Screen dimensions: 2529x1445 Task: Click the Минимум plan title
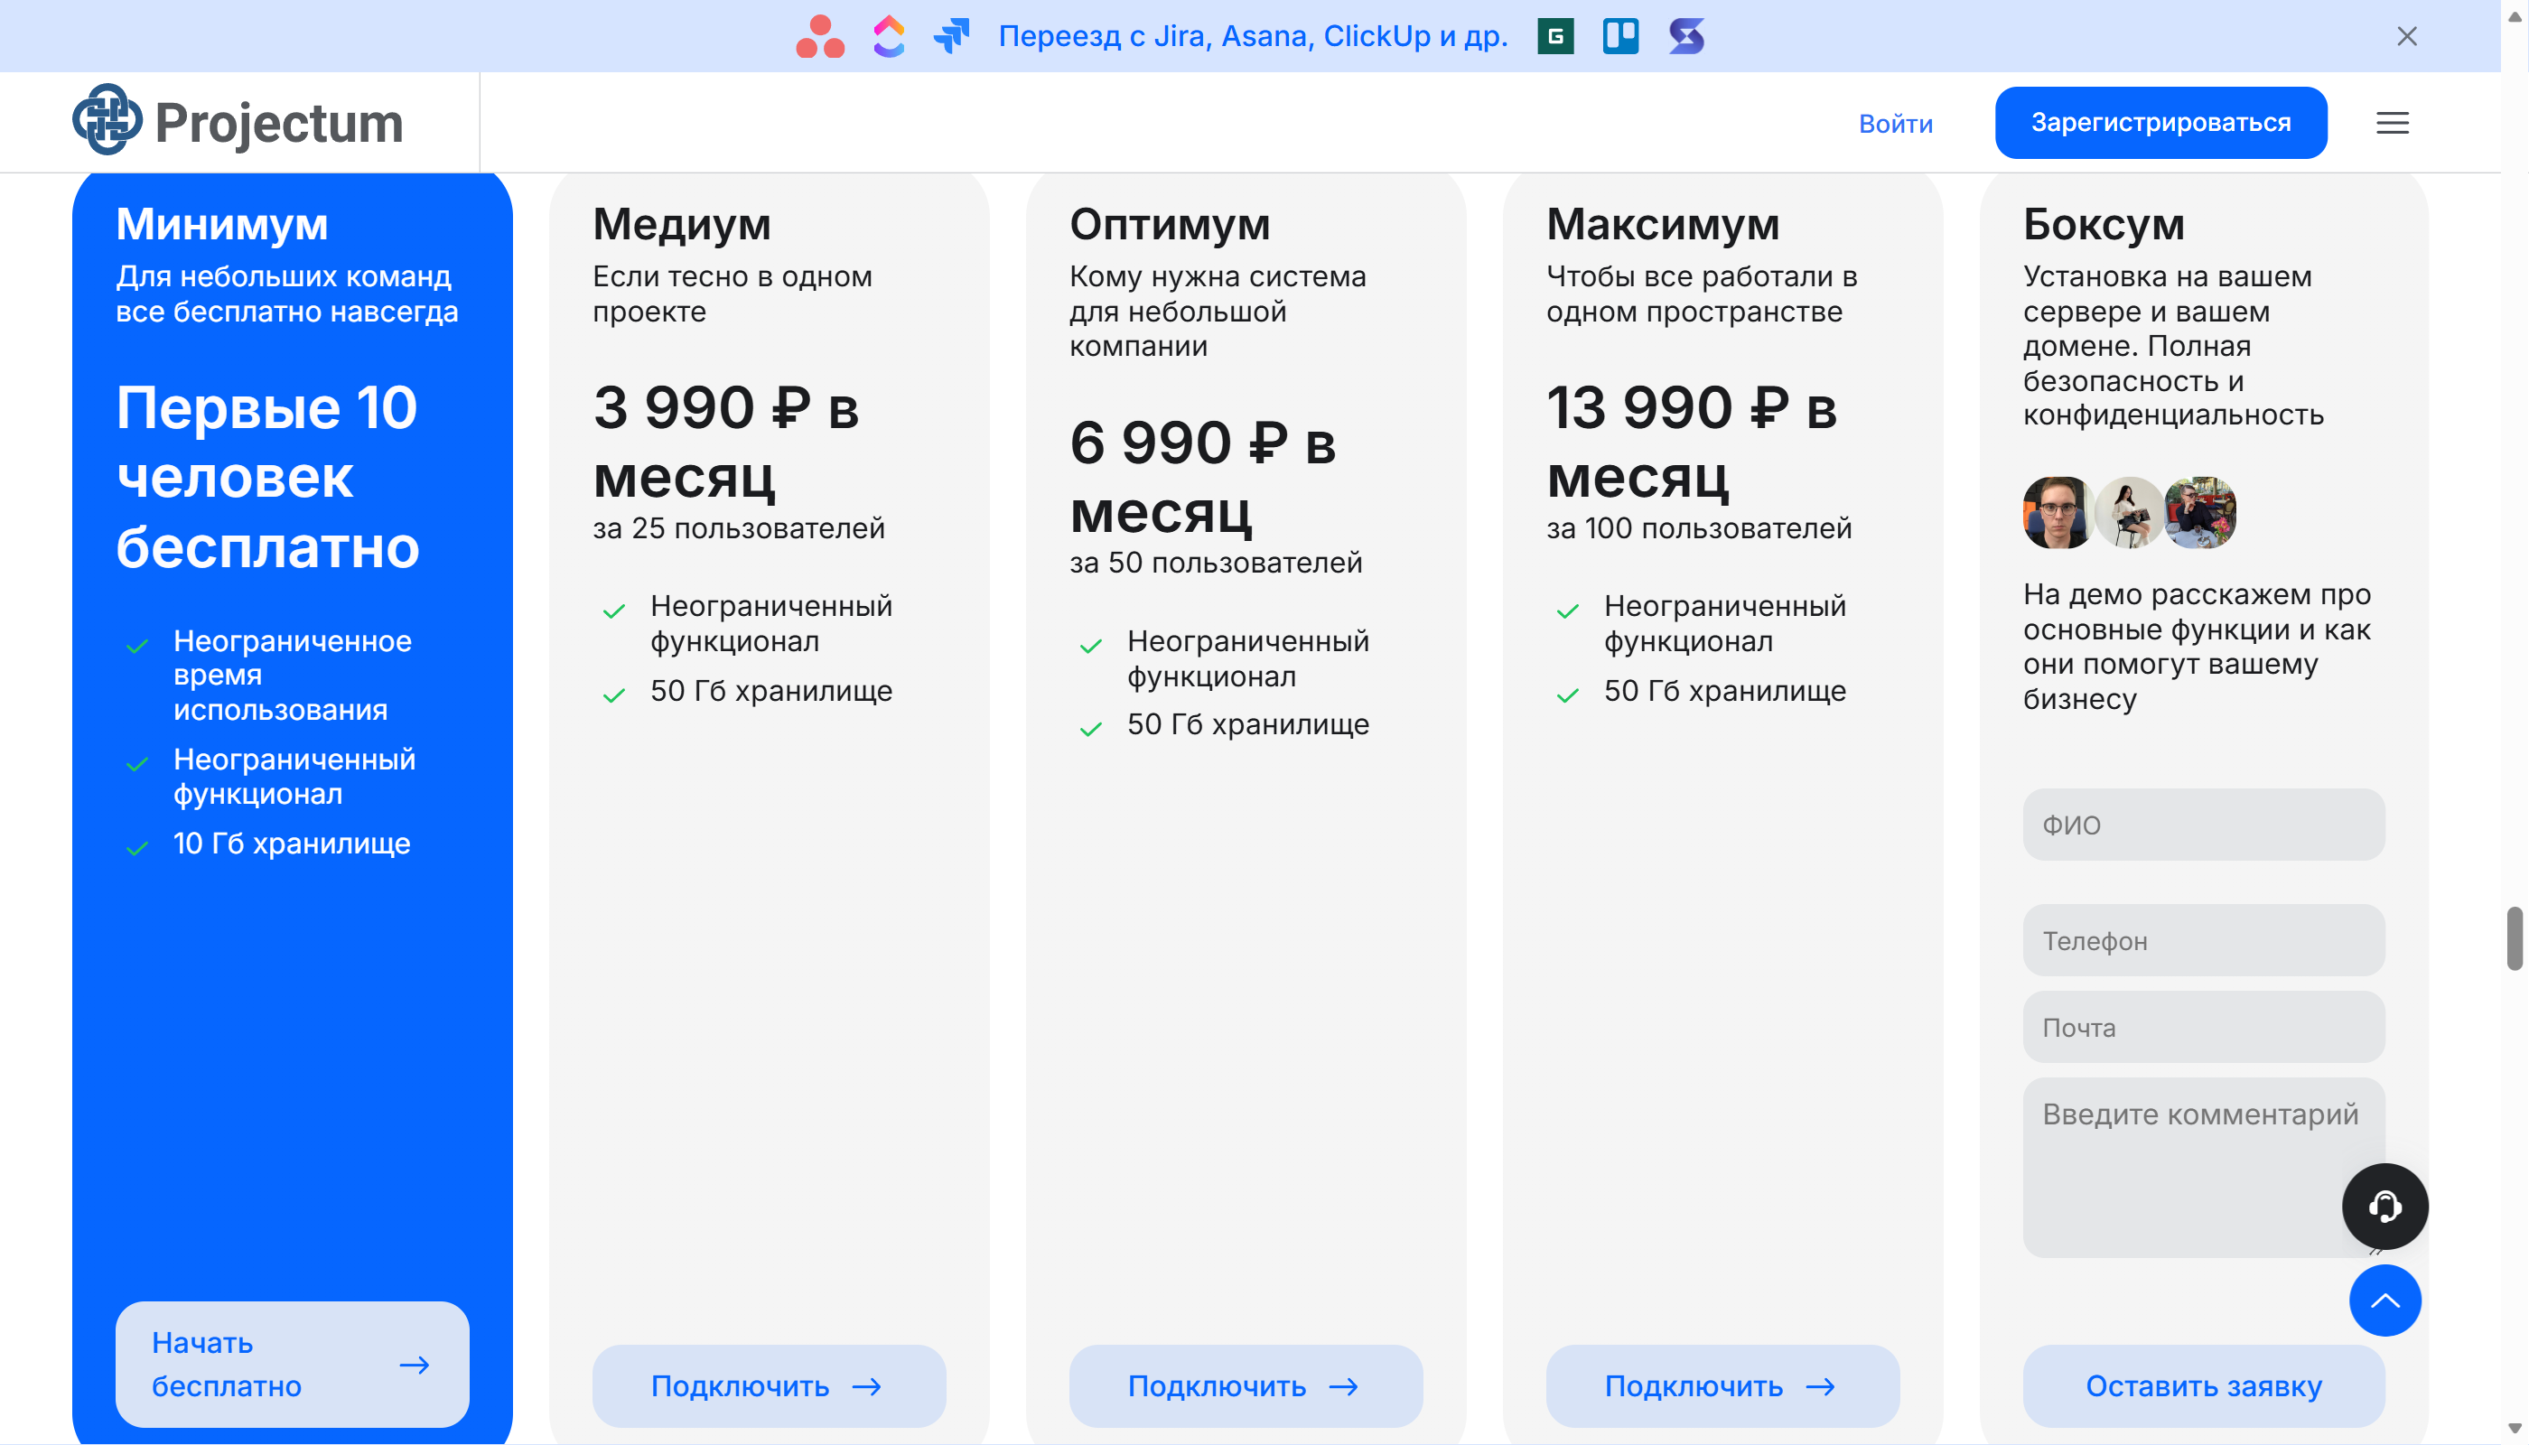click(221, 223)
